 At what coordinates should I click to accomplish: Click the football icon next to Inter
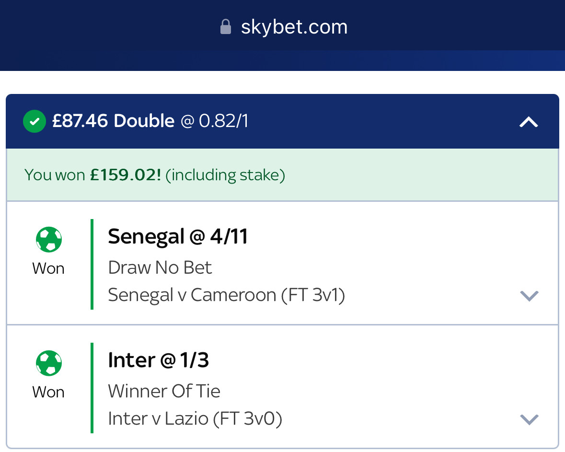49,363
